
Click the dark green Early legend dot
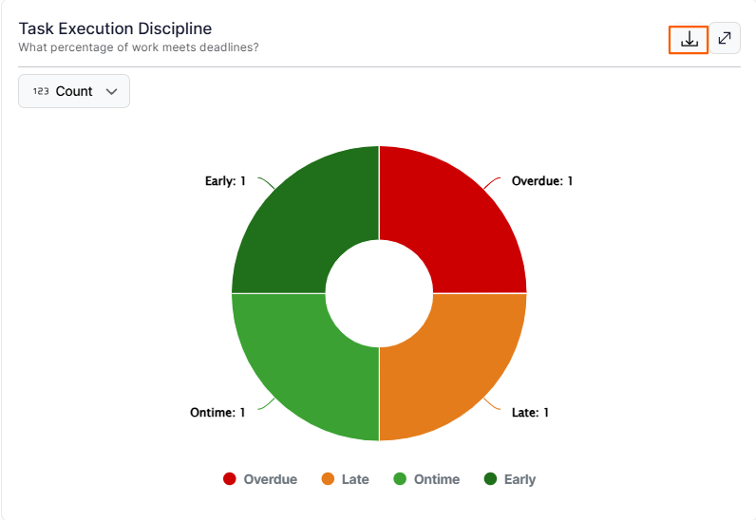click(x=491, y=479)
